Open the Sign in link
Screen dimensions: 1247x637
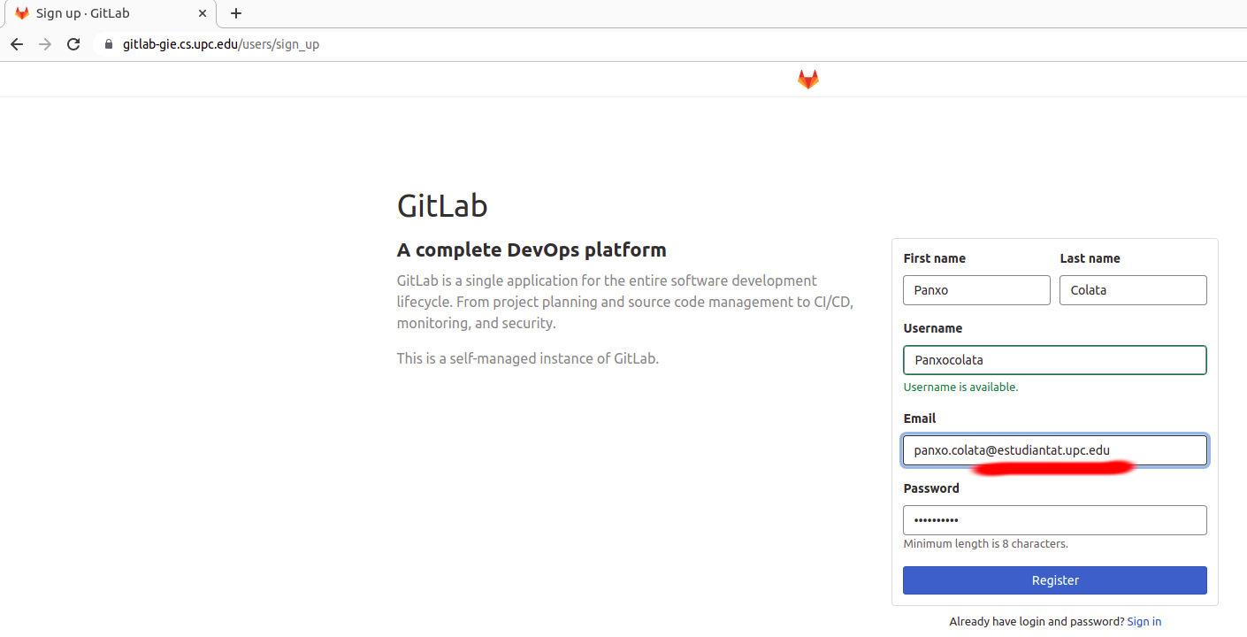(x=1144, y=622)
